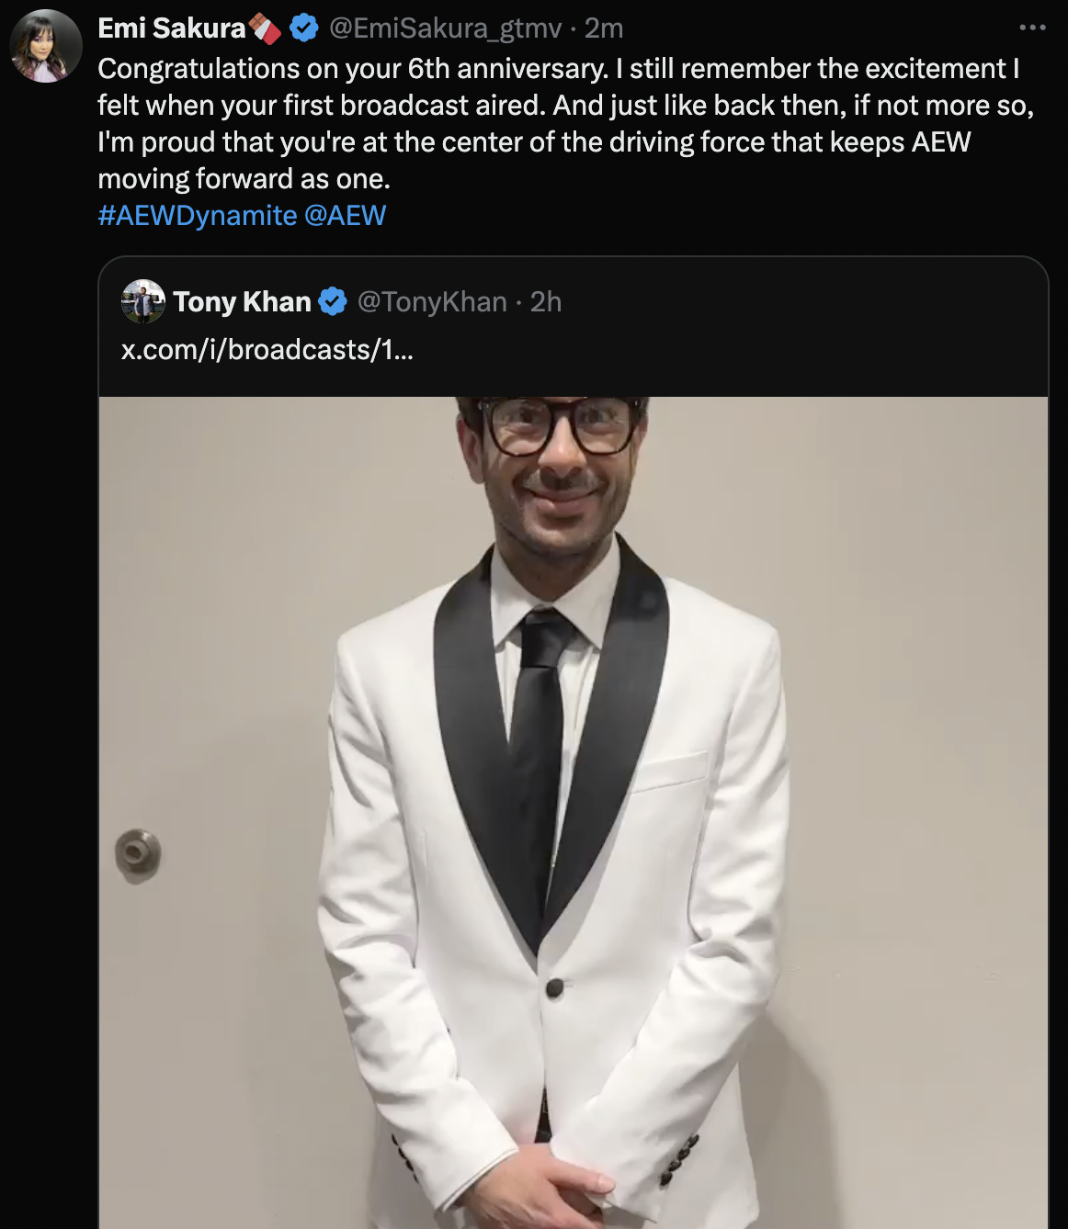Open the three-dot more options menu
This screenshot has height=1229, width=1068.
click(x=1032, y=28)
